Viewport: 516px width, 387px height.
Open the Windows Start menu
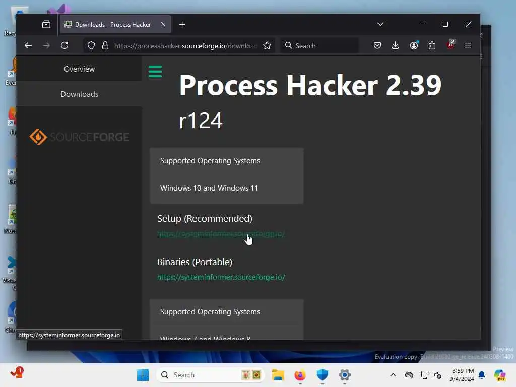coord(143,375)
